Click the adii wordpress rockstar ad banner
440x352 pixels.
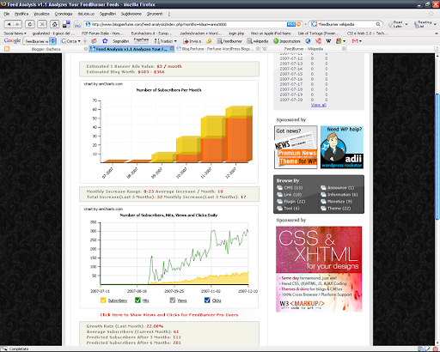click(x=342, y=147)
